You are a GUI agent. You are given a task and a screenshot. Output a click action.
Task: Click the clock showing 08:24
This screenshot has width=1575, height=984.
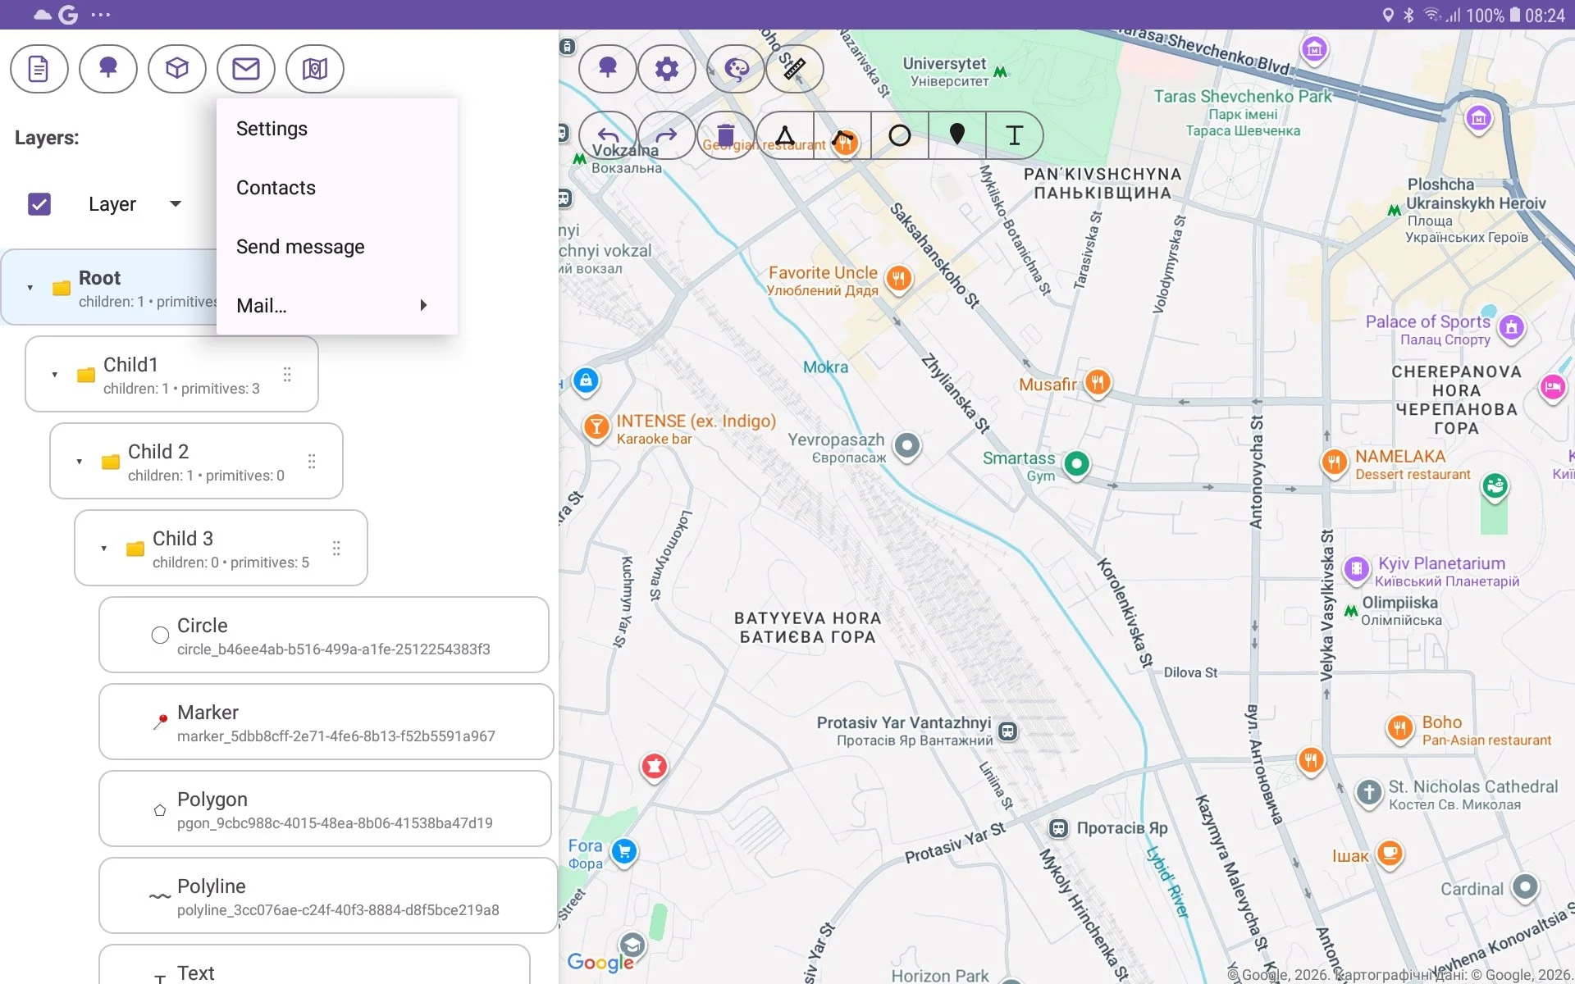pos(1545,16)
